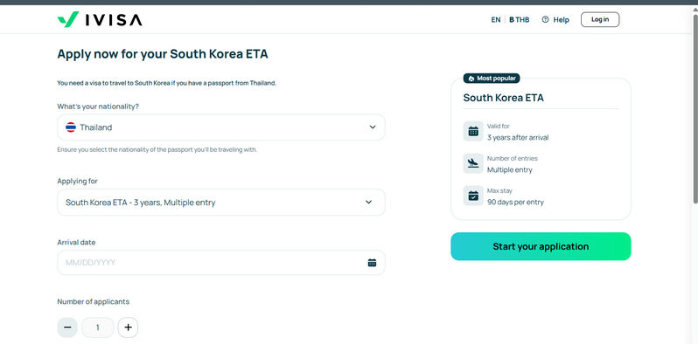Click the 90 days per entry text

point(515,203)
